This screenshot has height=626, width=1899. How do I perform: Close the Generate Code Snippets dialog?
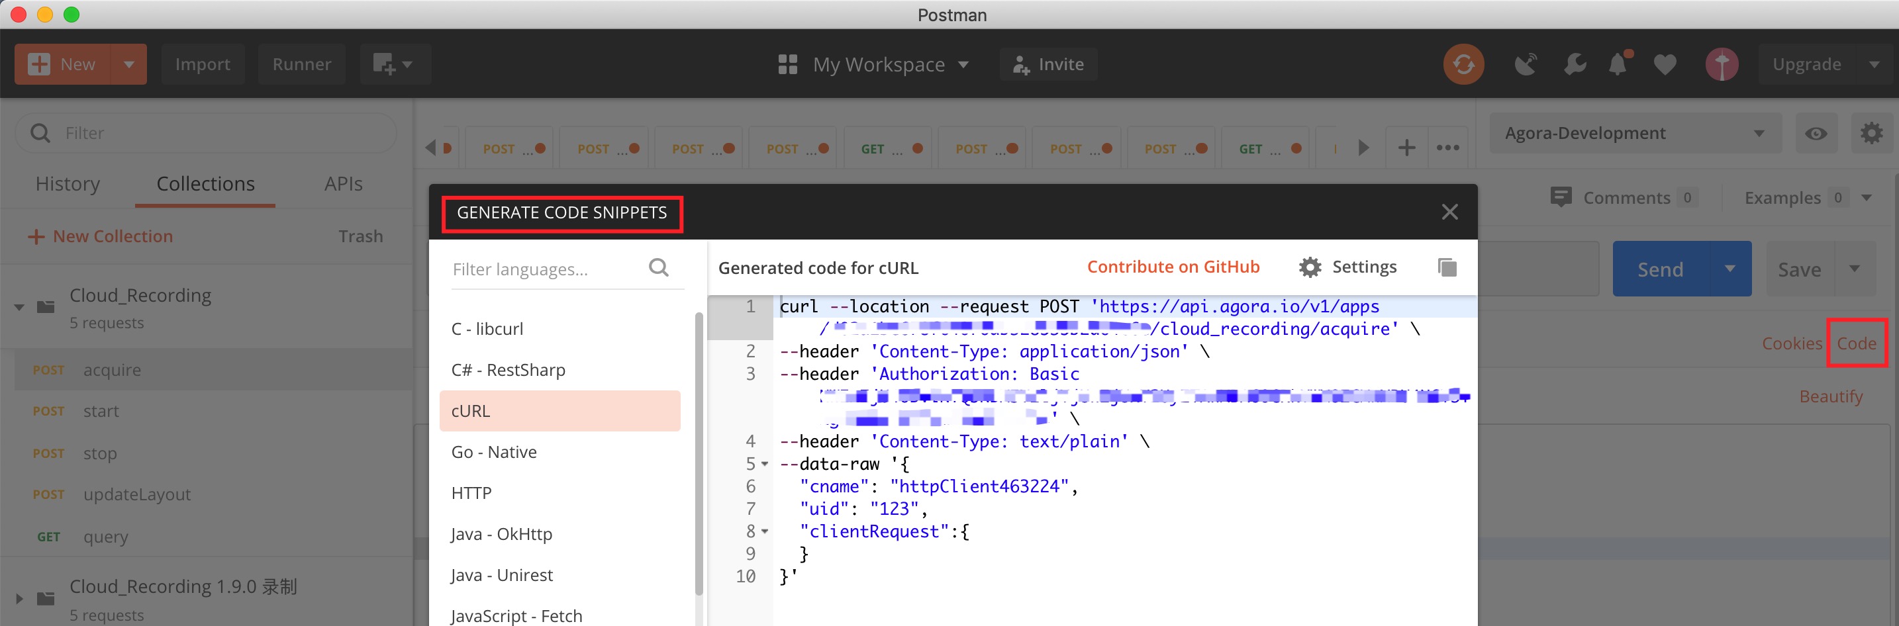1449,212
